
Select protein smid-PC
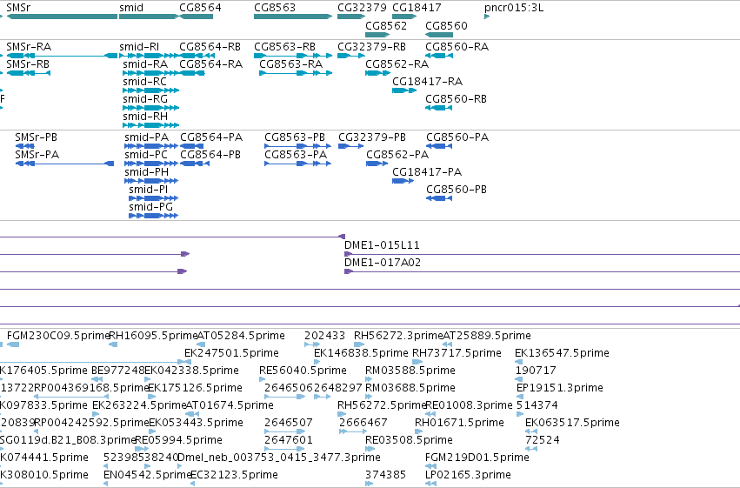tap(146, 155)
